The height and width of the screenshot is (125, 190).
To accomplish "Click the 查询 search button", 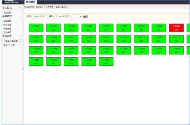I will pyautogui.click(x=85, y=16).
